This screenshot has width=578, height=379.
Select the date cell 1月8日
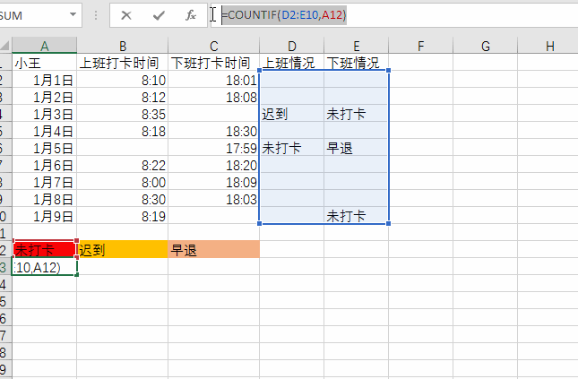click(x=45, y=199)
